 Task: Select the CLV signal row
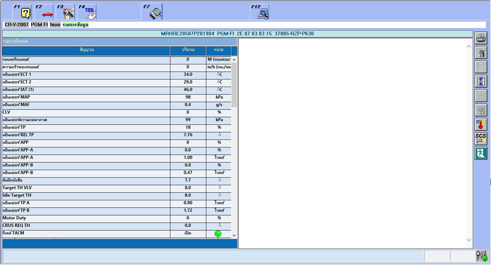(117, 113)
